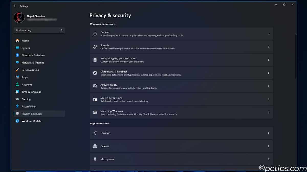Expand the Speech settings chevron
The height and width of the screenshot is (172, 307).
pos(268,47)
